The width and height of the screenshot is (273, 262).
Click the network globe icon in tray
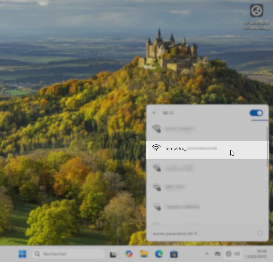228,254
